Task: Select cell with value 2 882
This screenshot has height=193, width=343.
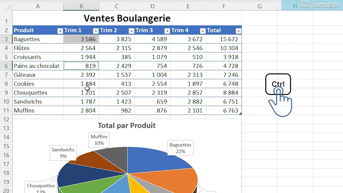Action: coord(188,102)
